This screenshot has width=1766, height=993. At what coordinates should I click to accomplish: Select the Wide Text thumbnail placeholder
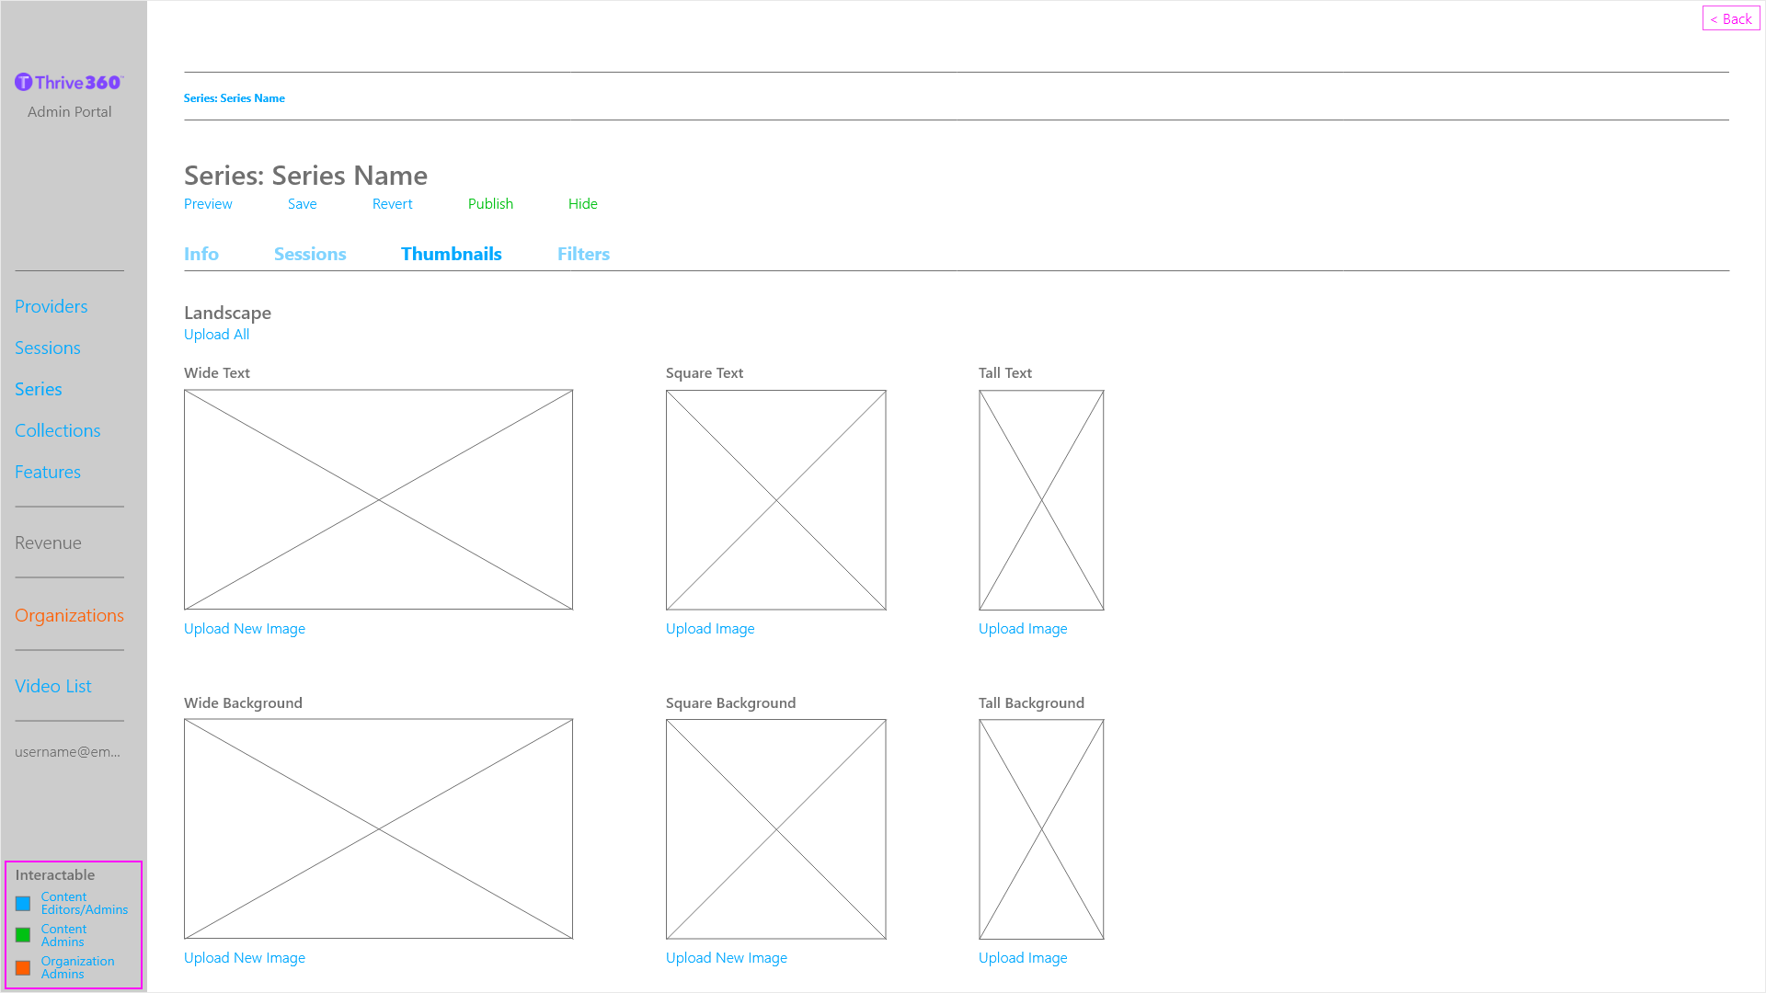tap(378, 499)
